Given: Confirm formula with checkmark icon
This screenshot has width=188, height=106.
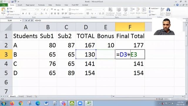Looking at the screenshot, I should tap(29, 21).
